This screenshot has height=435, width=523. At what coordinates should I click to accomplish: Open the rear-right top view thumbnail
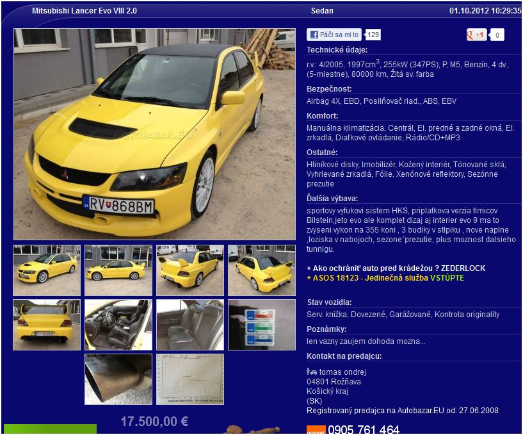click(262, 270)
